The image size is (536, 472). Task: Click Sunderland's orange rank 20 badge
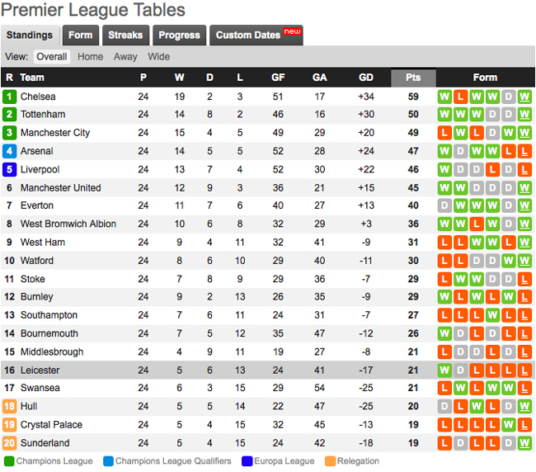9,443
